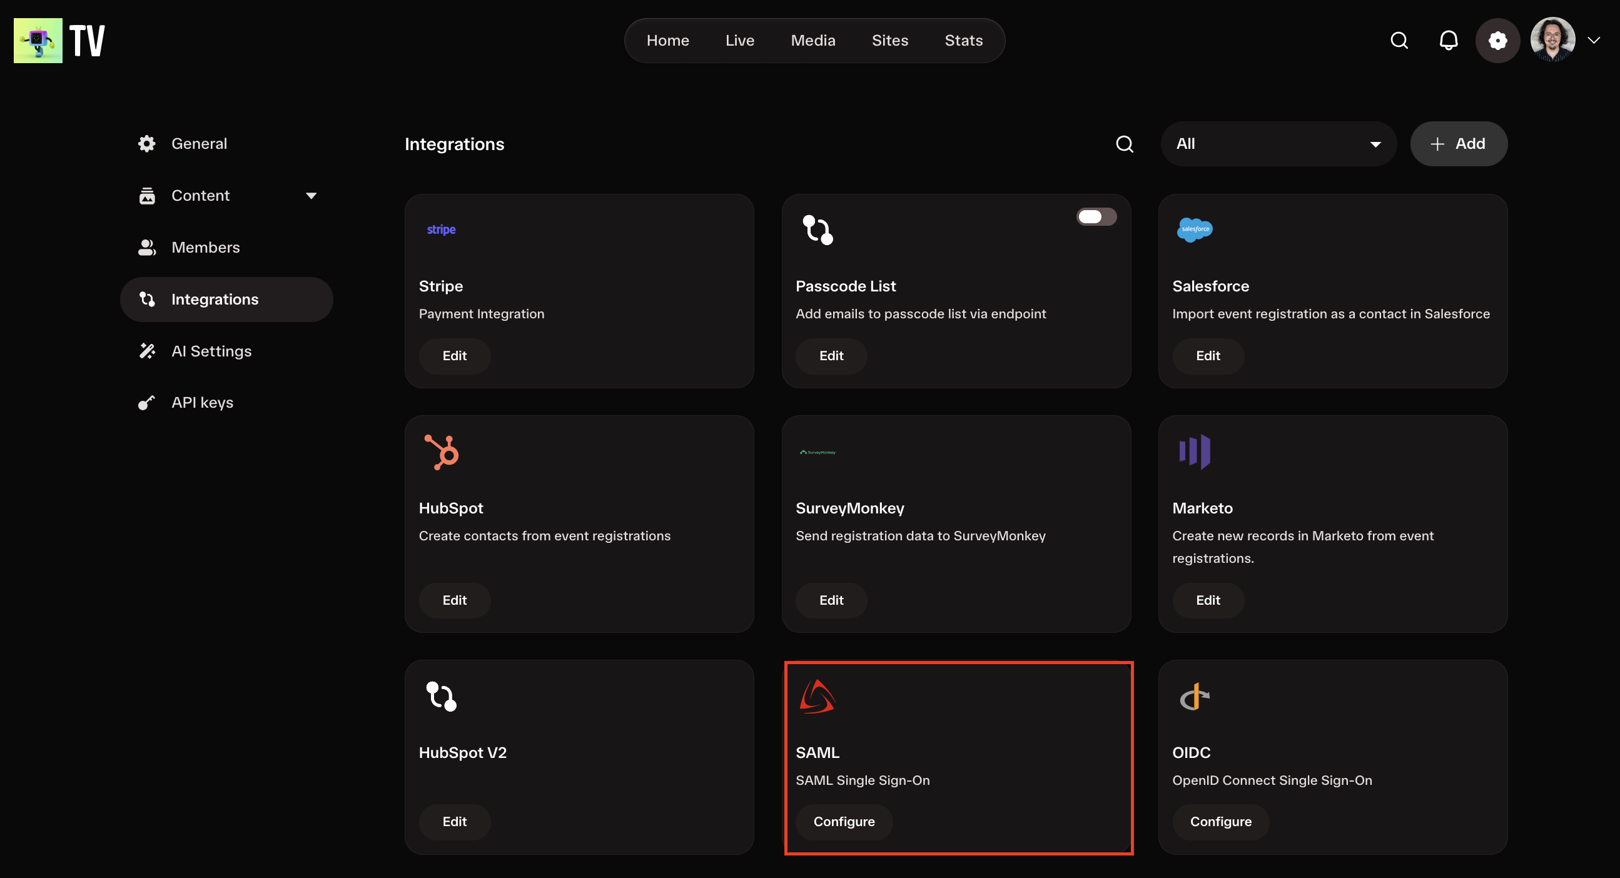Click the Integrations page heading
The width and height of the screenshot is (1620, 878).
click(x=454, y=144)
